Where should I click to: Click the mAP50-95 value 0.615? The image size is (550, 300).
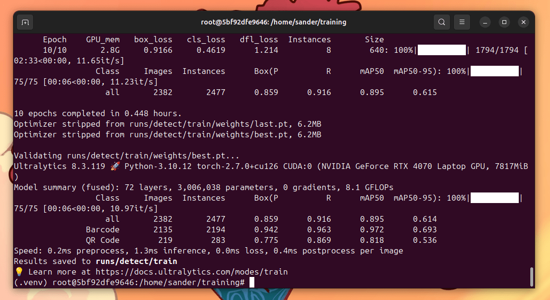click(x=425, y=93)
